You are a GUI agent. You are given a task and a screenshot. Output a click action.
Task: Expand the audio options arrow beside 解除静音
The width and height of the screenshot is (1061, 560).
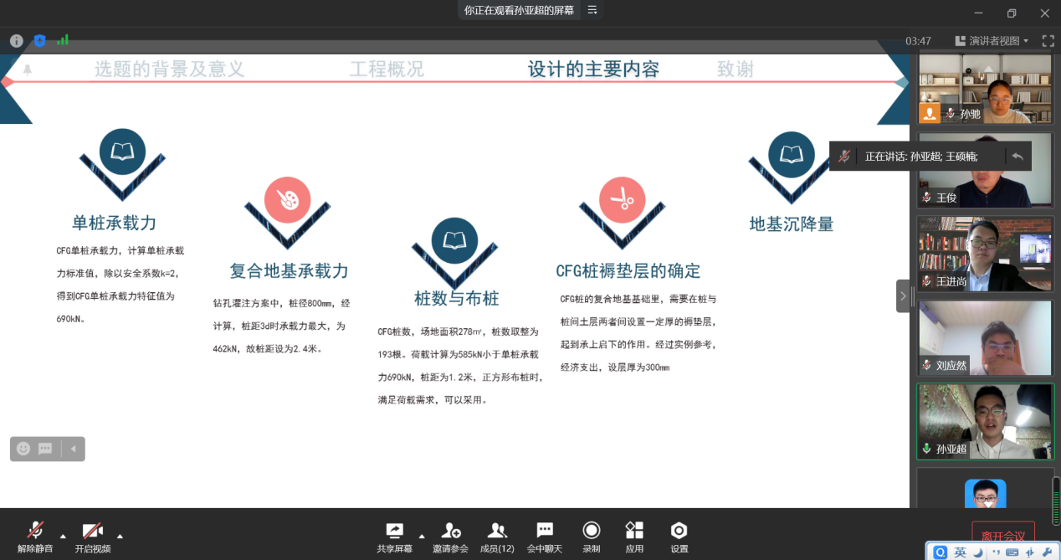(63, 536)
